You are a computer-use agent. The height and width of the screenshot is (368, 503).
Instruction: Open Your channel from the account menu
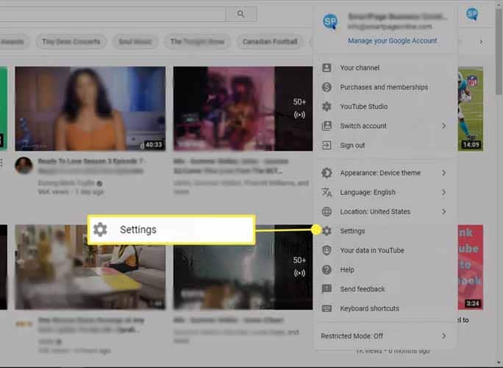pos(385,68)
